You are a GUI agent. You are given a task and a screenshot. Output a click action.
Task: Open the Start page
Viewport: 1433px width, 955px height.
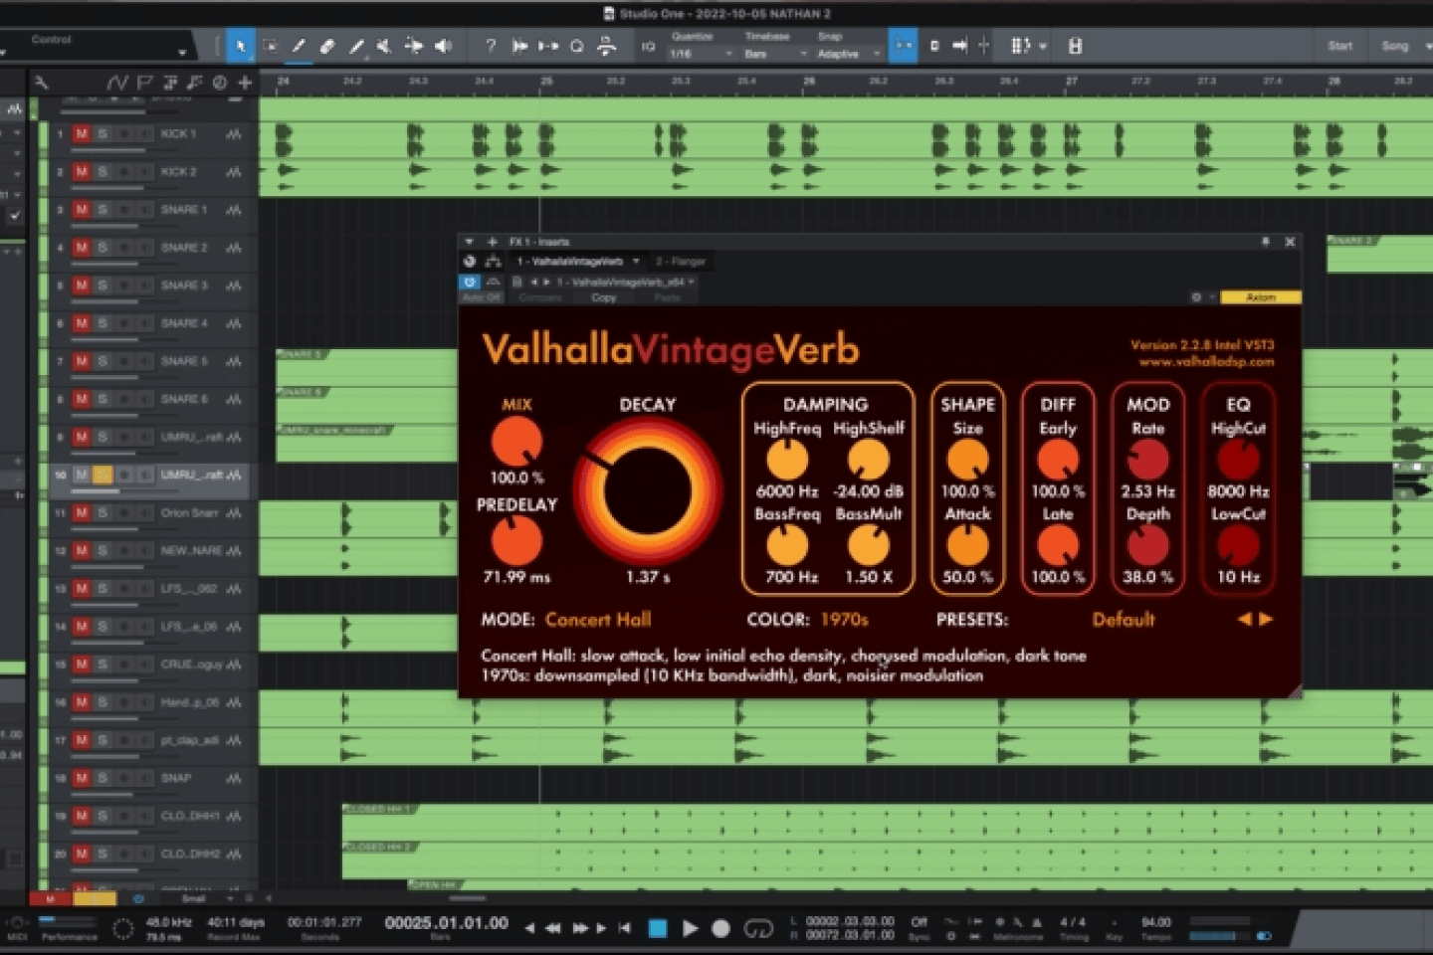(x=1339, y=46)
